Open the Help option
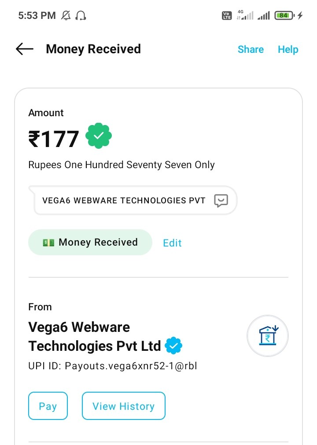317x445 pixels. tap(288, 49)
